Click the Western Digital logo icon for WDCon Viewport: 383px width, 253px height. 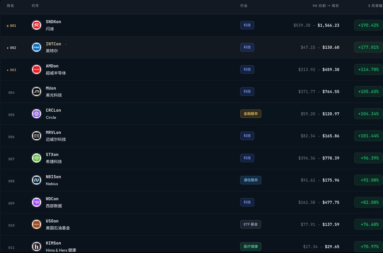36,202
